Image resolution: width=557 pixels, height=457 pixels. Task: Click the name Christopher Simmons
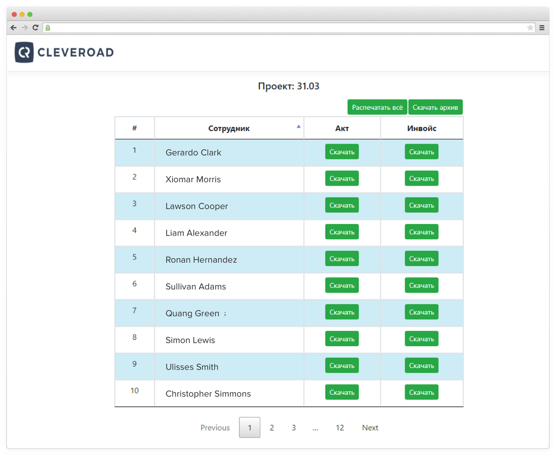click(x=208, y=393)
